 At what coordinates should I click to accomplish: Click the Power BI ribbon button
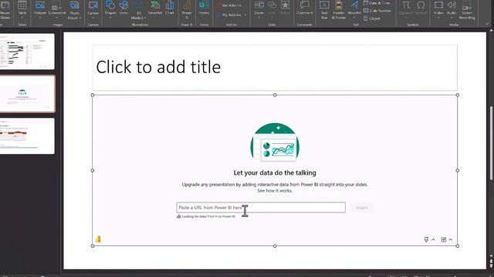[187, 10]
